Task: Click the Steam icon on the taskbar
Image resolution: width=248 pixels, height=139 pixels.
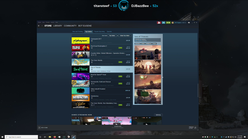Action: coord(74,137)
